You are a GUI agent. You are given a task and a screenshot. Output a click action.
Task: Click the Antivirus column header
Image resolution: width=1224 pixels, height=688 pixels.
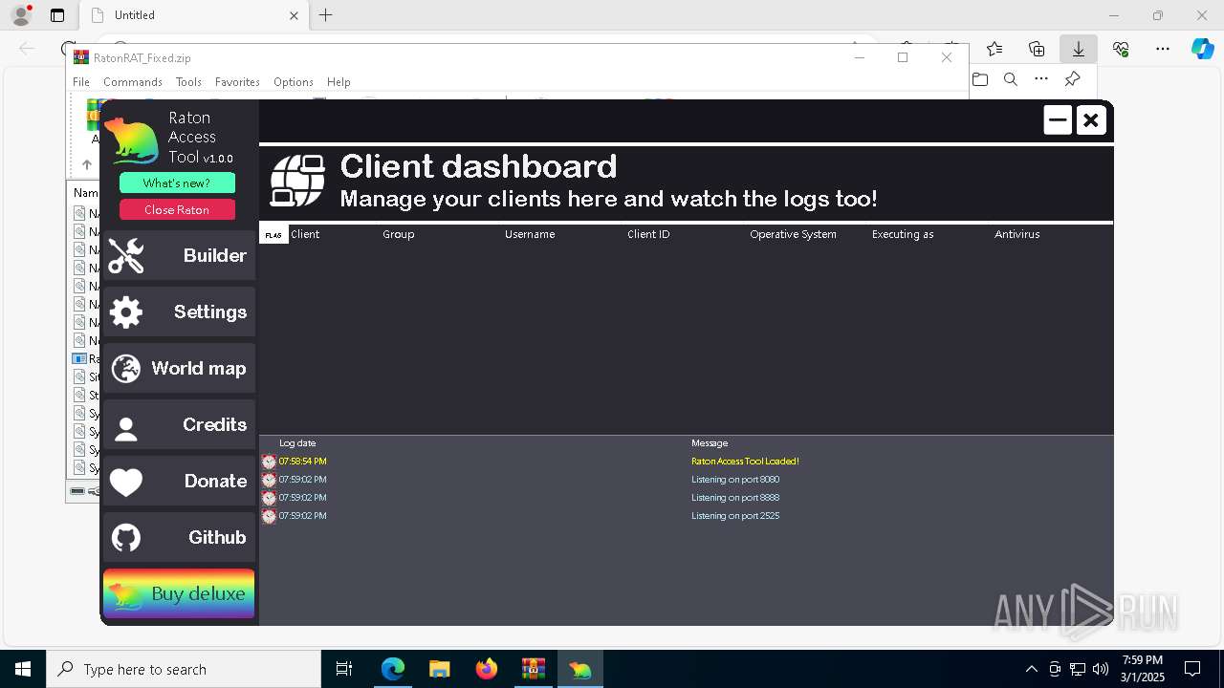(1016, 234)
